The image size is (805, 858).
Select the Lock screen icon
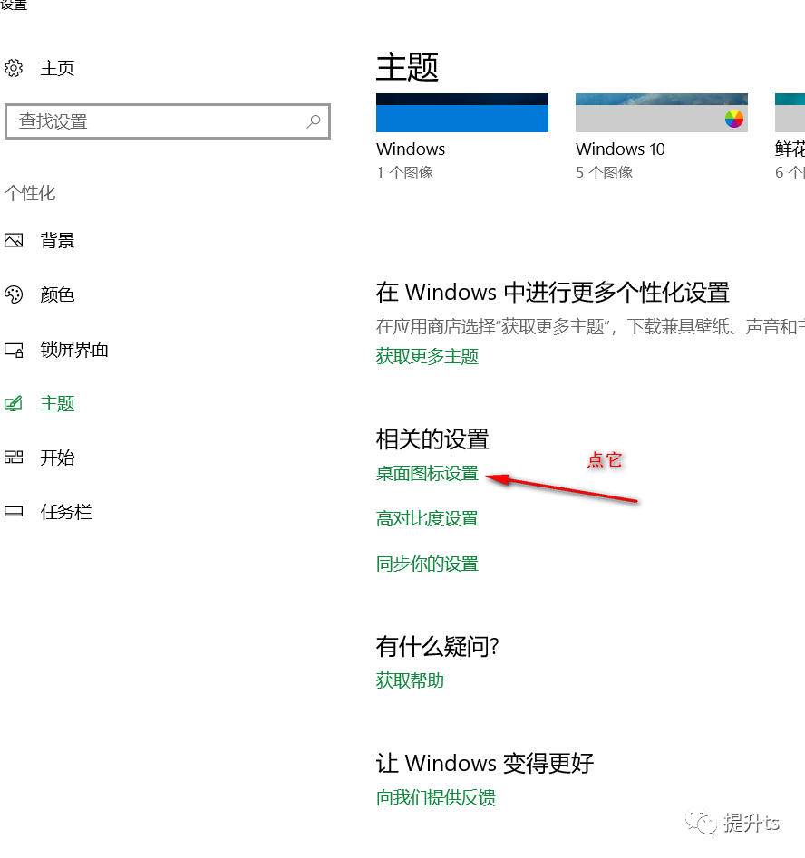[14, 350]
